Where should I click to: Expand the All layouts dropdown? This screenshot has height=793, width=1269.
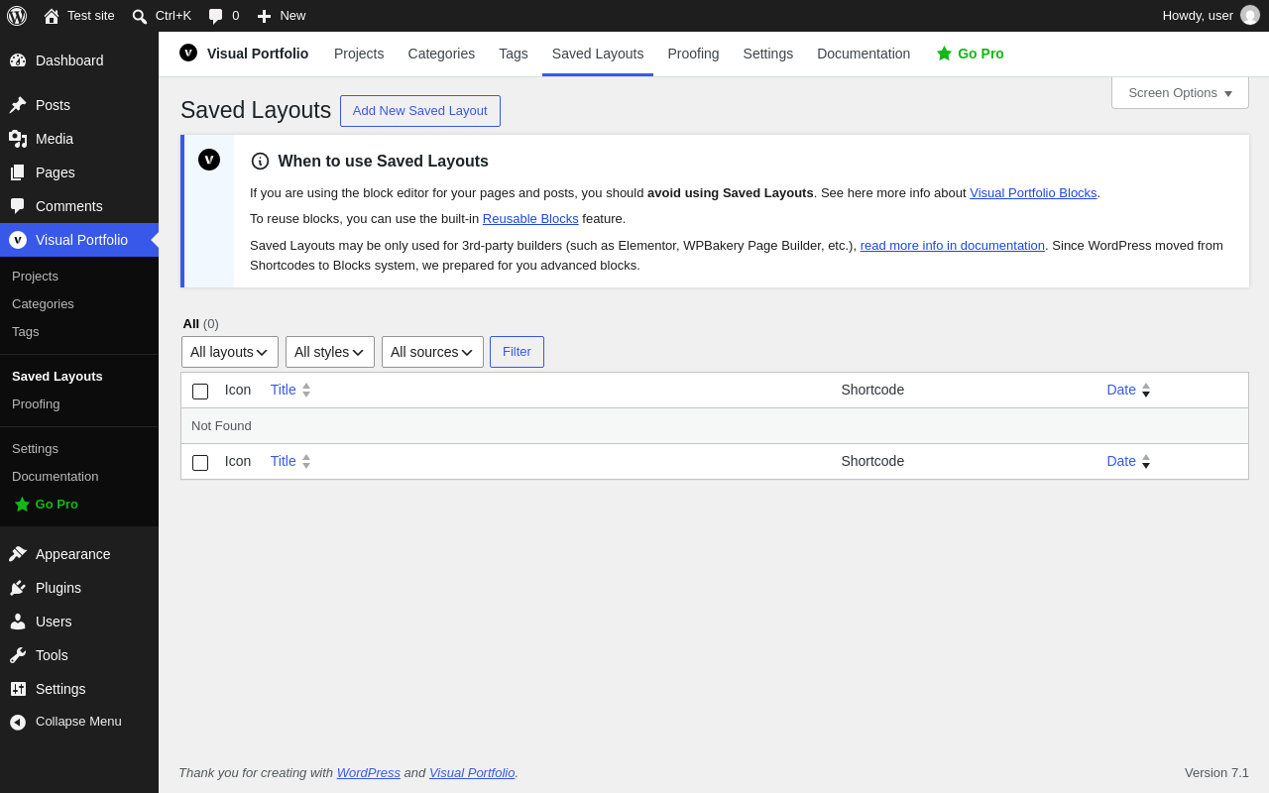tap(230, 352)
